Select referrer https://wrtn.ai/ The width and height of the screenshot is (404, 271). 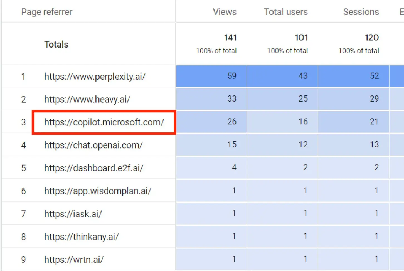(74, 260)
